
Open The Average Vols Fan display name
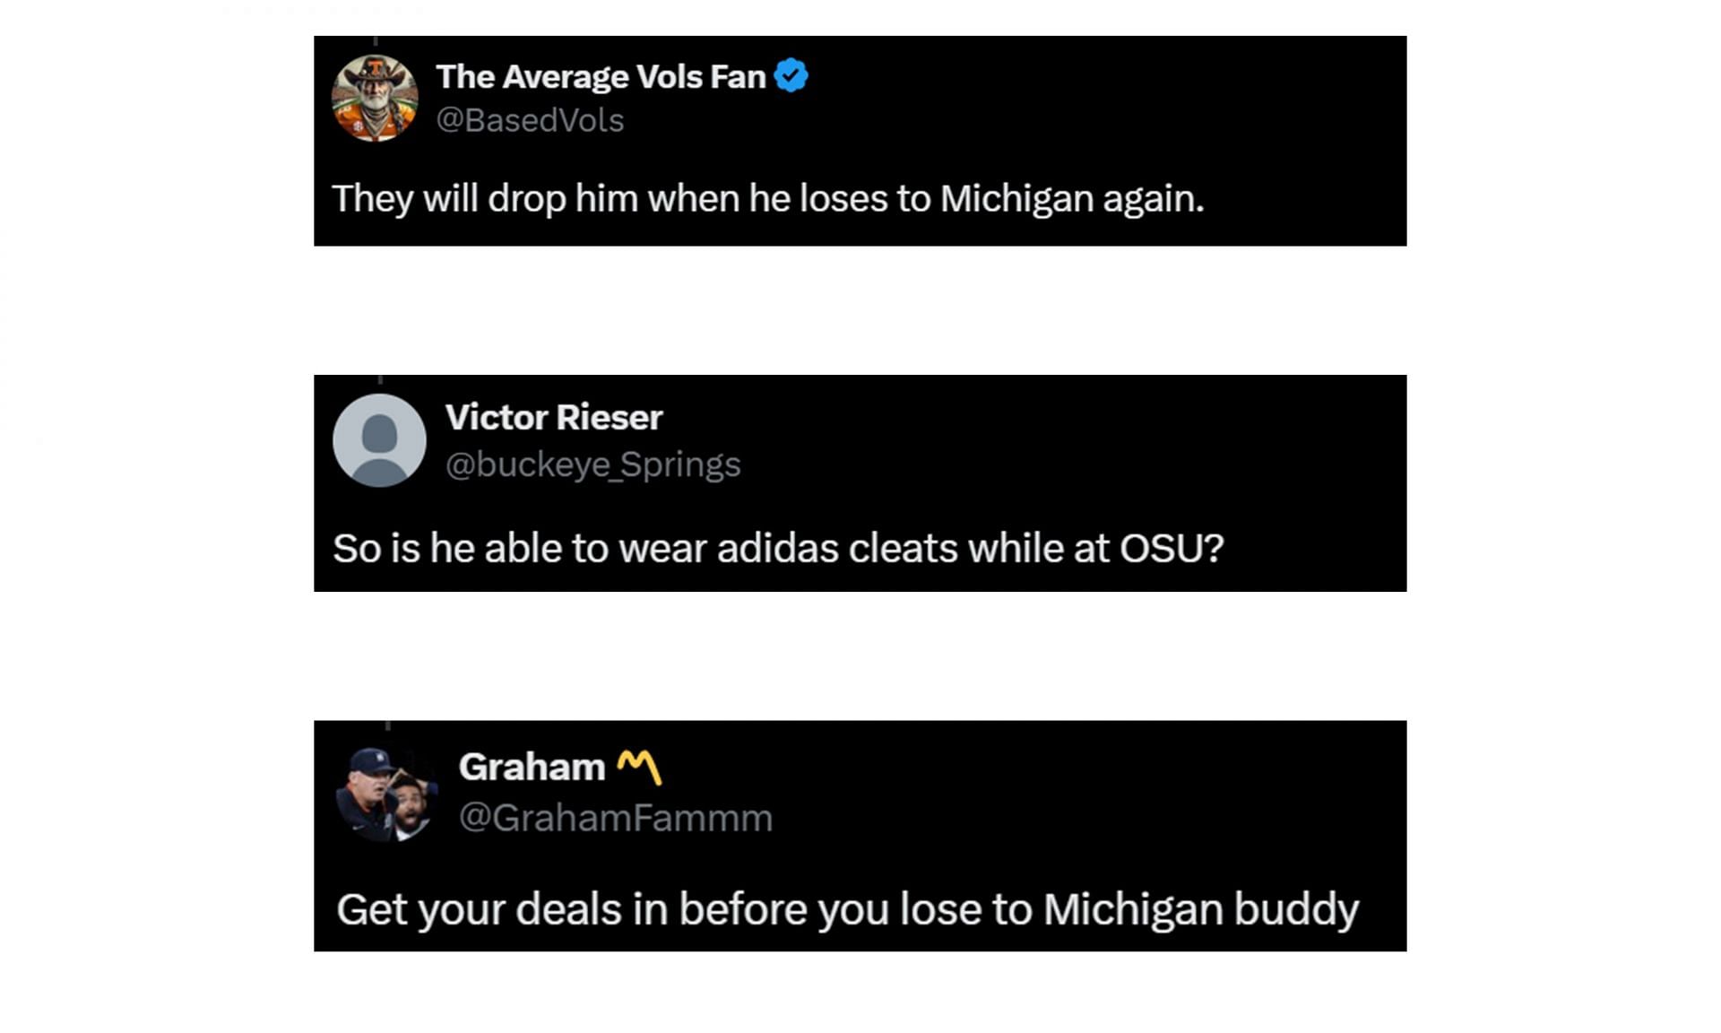click(601, 76)
